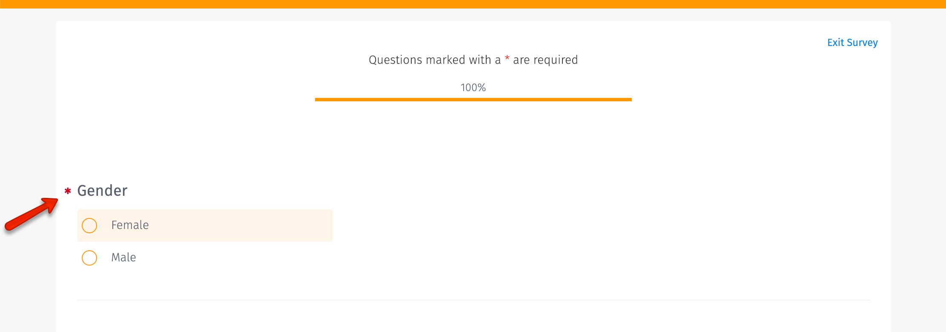Select the Male radio button
The width and height of the screenshot is (946, 332).
pyautogui.click(x=89, y=258)
